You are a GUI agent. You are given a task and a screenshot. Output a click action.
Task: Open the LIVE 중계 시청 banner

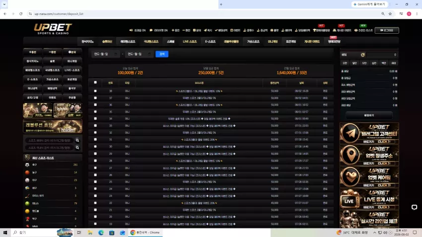point(369,199)
